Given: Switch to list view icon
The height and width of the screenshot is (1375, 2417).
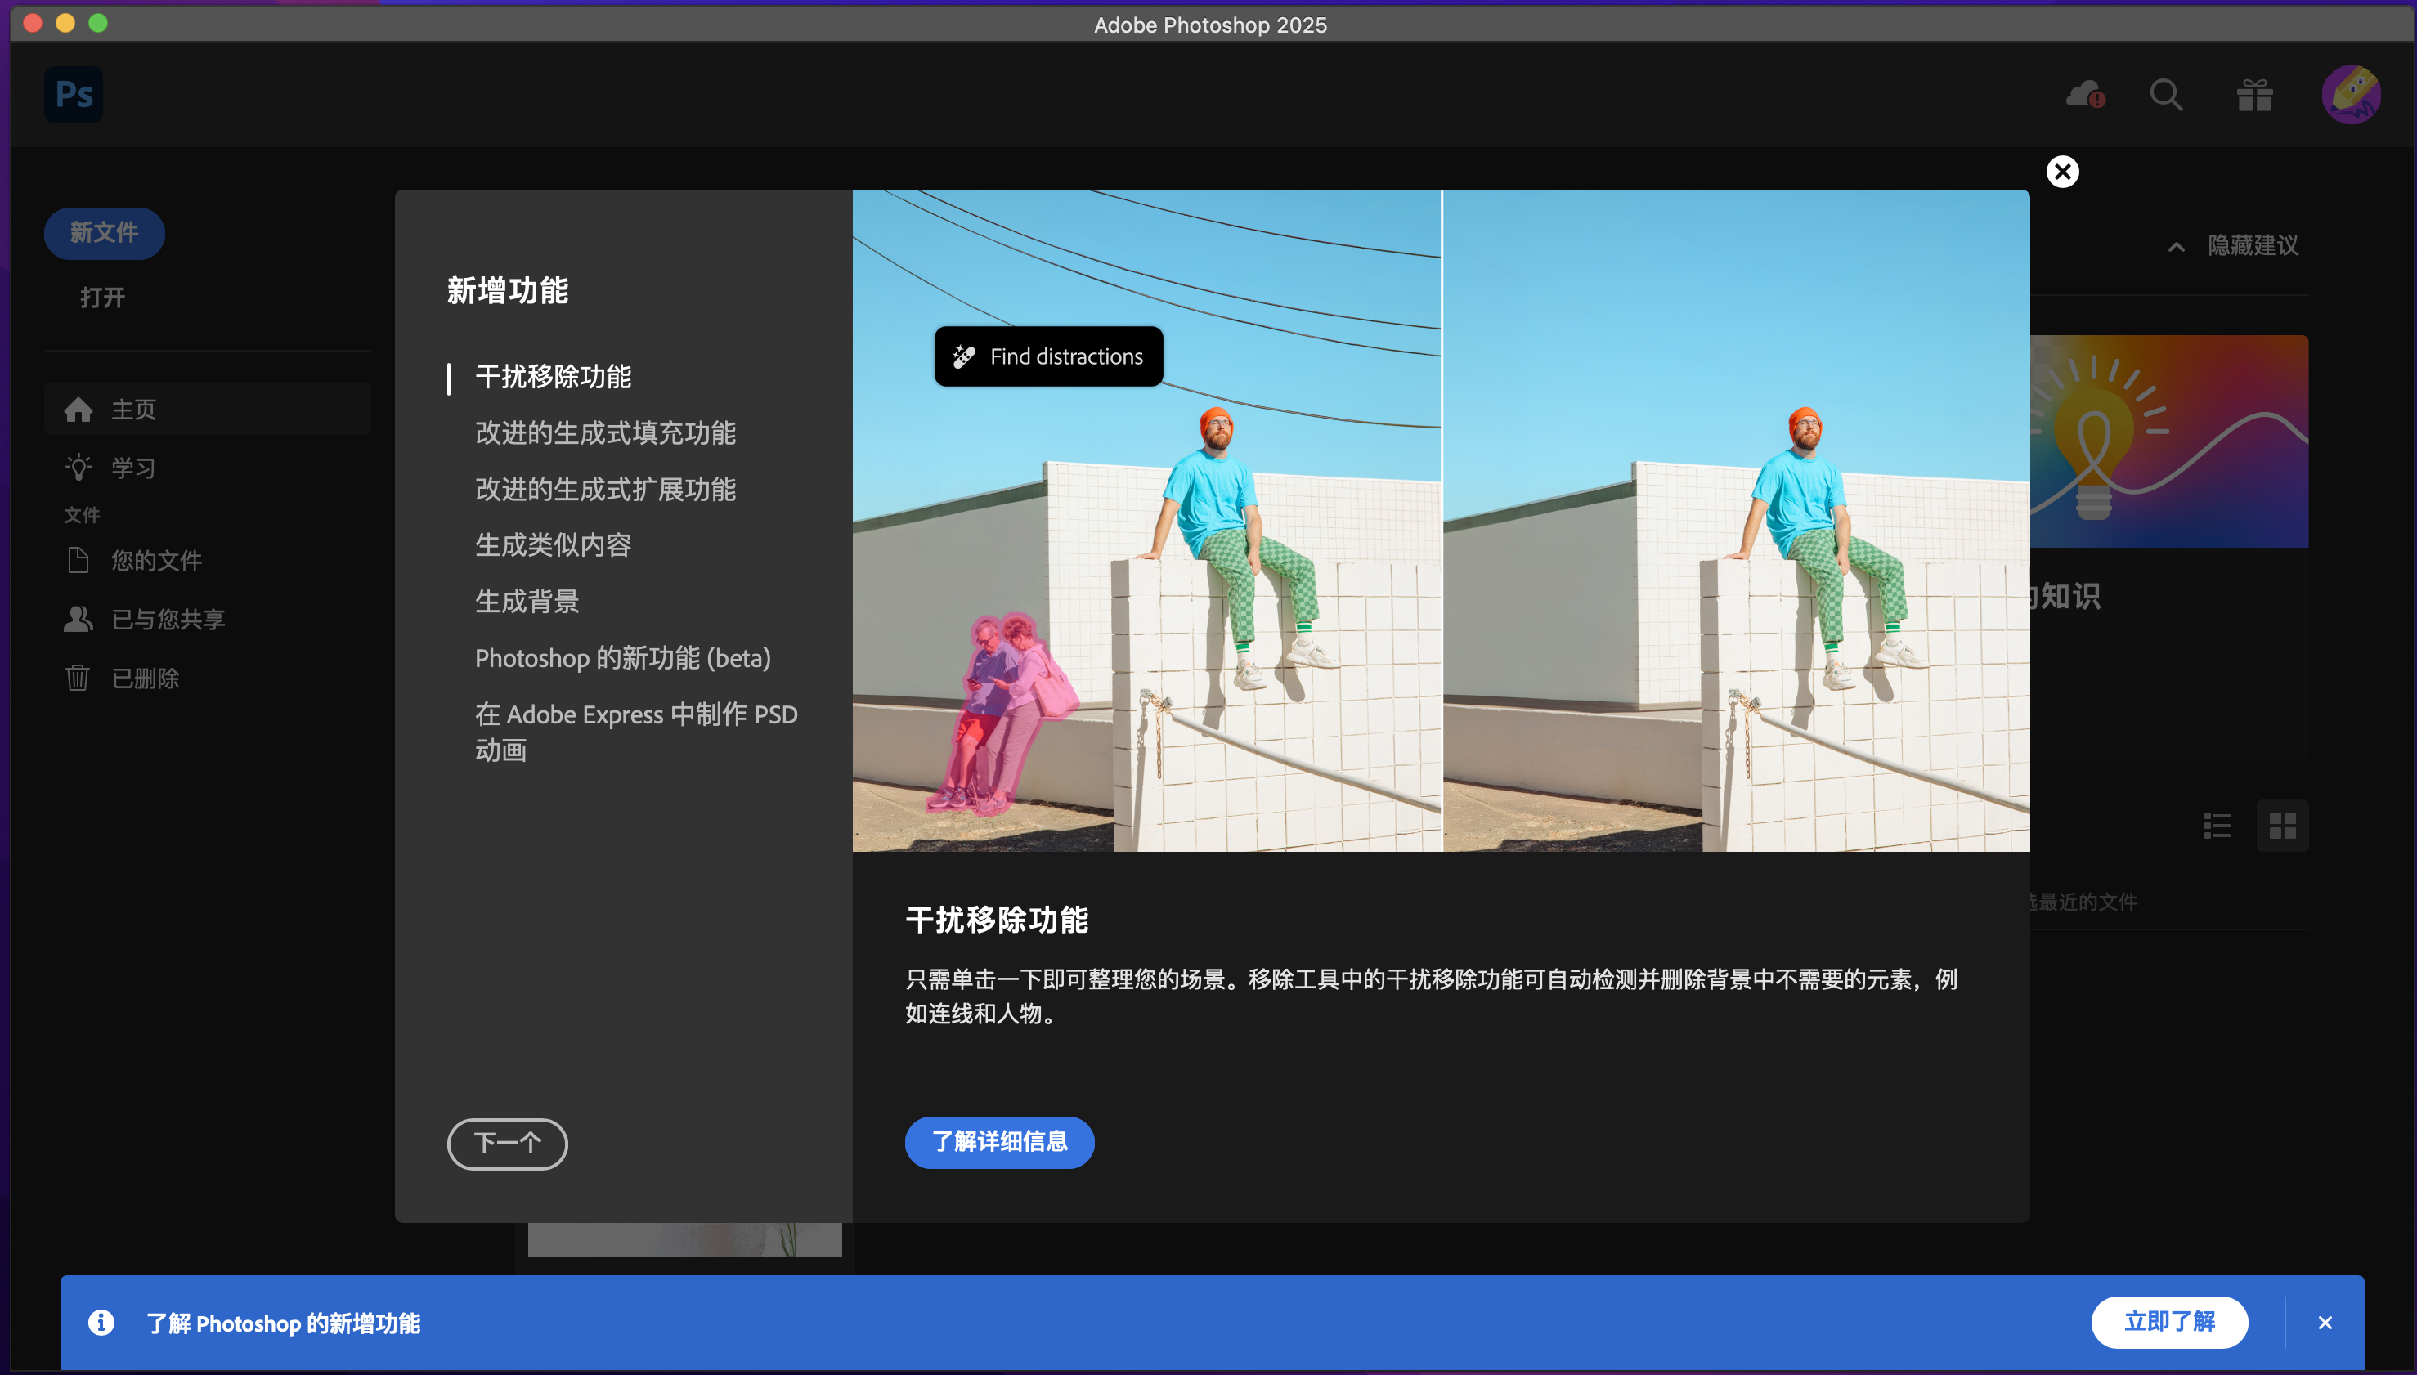Looking at the screenshot, I should pos(2217,826).
